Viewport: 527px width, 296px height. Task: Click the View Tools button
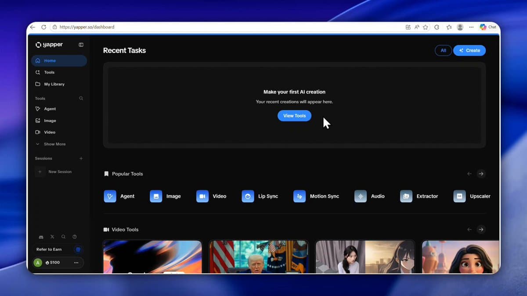click(294, 116)
